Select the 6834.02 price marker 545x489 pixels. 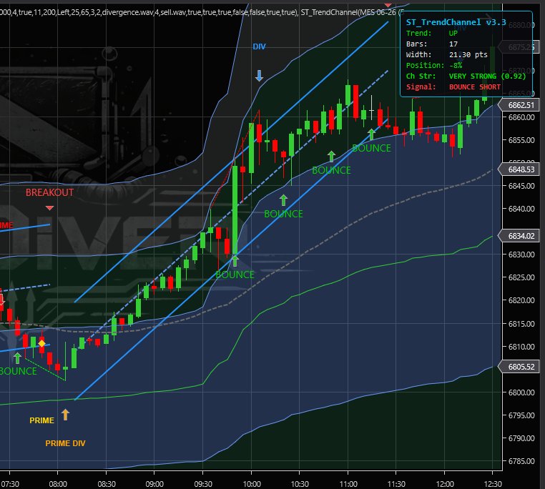click(519, 236)
